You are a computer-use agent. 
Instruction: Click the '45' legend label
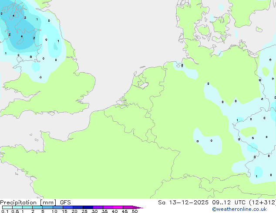click(125, 211)
